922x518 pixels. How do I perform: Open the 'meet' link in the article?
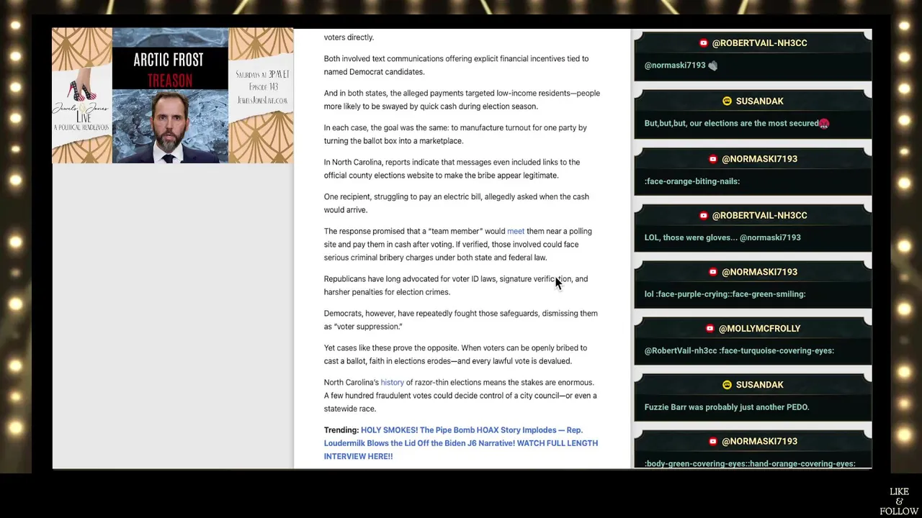pyautogui.click(x=516, y=231)
